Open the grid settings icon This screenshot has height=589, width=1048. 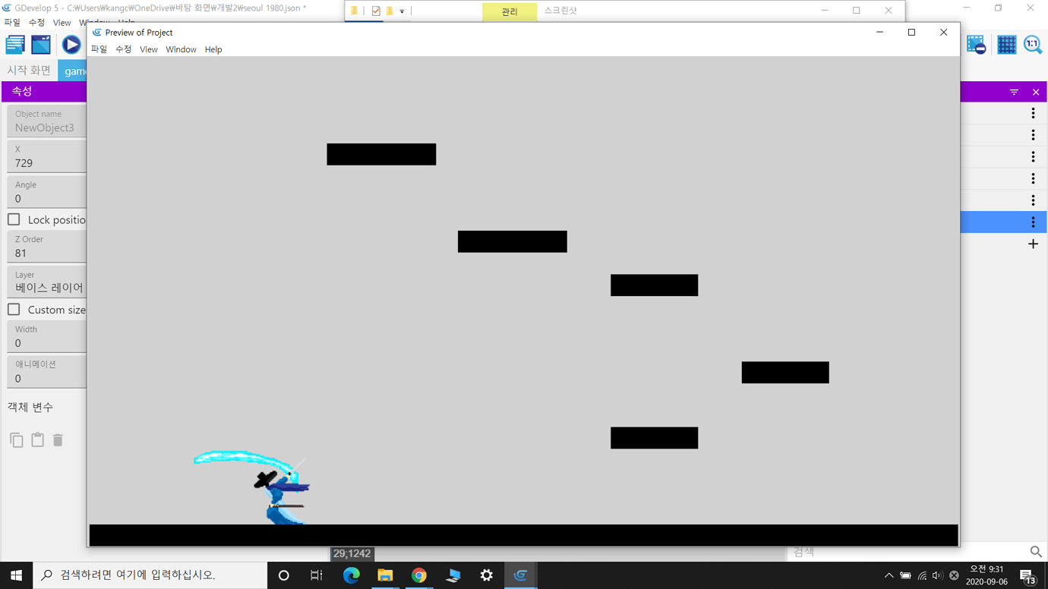(x=1006, y=44)
